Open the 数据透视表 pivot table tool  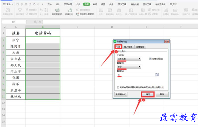(8, 12)
